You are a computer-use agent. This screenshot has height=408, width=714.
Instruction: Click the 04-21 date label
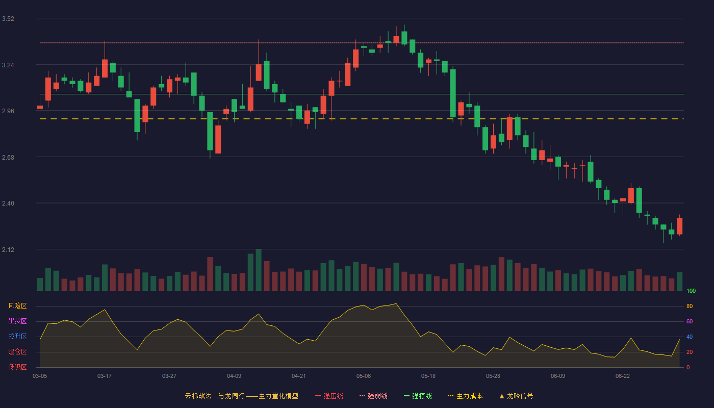299,376
